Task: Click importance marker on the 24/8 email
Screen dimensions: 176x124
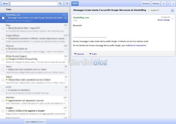Action: point(7,49)
